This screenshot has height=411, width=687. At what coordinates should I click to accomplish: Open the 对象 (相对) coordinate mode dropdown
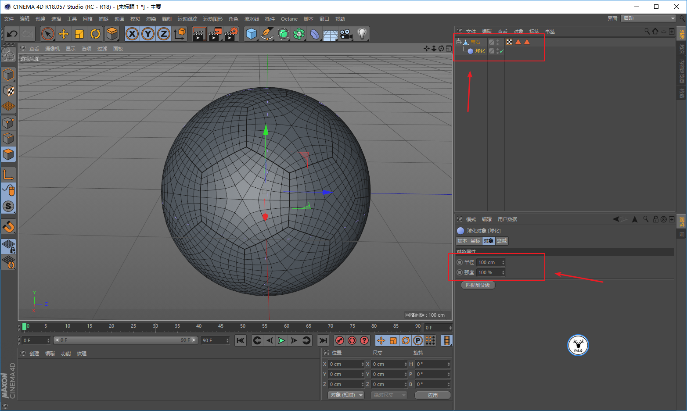(346, 395)
